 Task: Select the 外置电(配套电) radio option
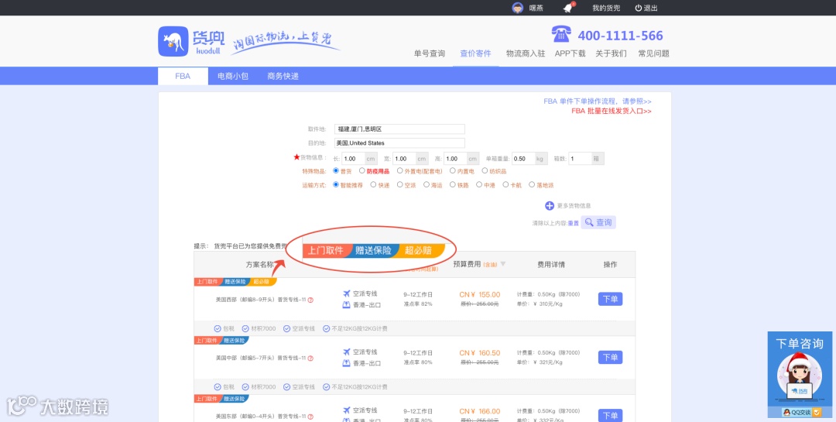pyautogui.click(x=400, y=171)
